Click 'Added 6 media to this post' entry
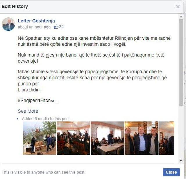 click(x=46, y=118)
